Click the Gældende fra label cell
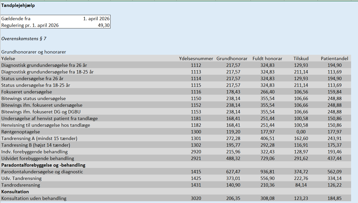Viewport: 358px width, 203px height. [16, 19]
